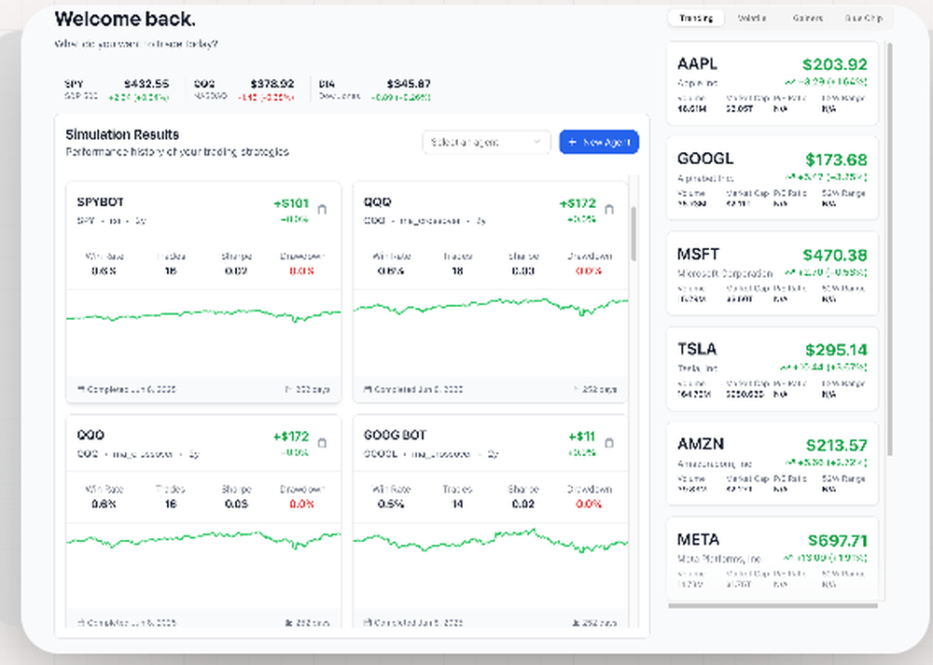Click duration icon beside SPYBOT 252 days
933x665 pixels.
288,389
